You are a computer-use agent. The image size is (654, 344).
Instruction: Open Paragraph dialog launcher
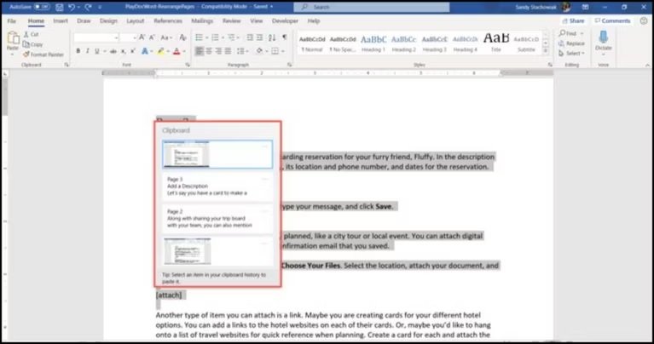click(289, 65)
